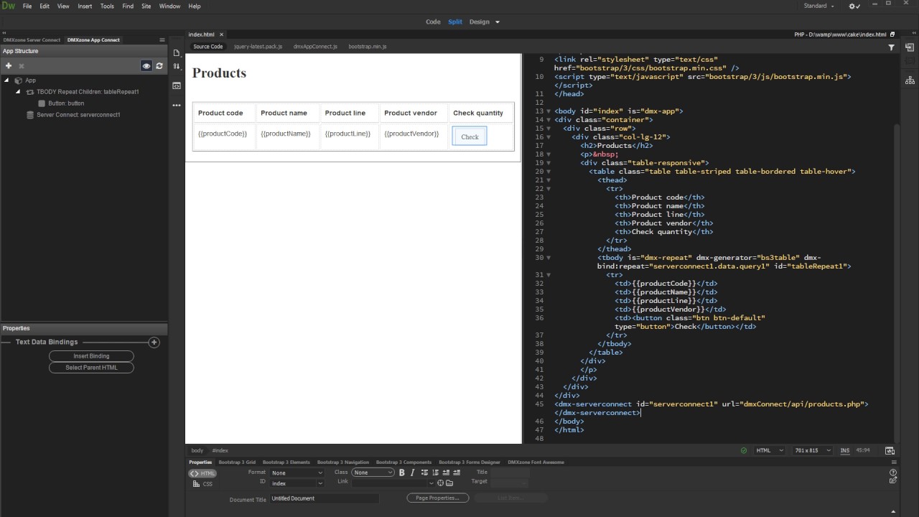Click the sync settings gear icon
919x517 pixels.
coord(854,6)
